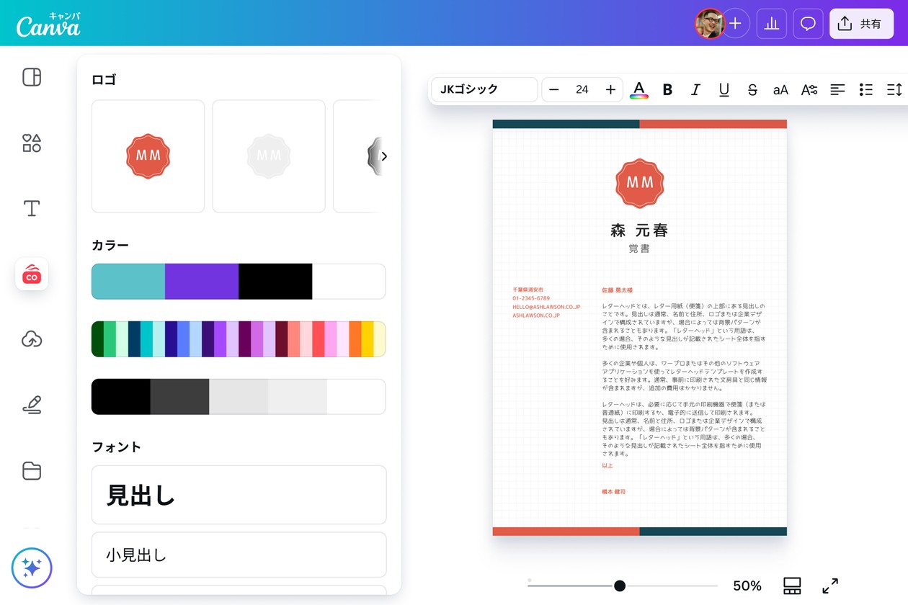The height and width of the screenshot is (605, 908).
Task: Open the Elements panel in the sidebar
Action: pos(31,143)
